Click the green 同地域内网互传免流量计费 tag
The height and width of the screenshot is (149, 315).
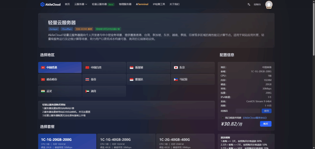[x=108, y=29]
